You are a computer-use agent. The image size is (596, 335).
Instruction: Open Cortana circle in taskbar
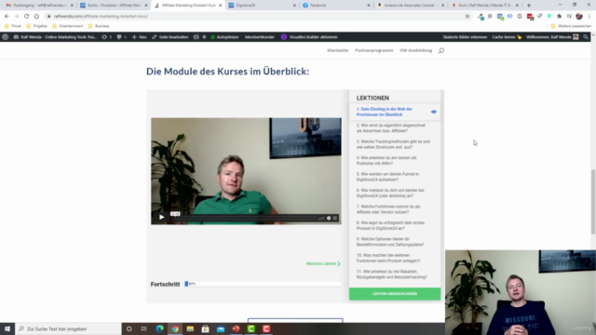[129, 328]
